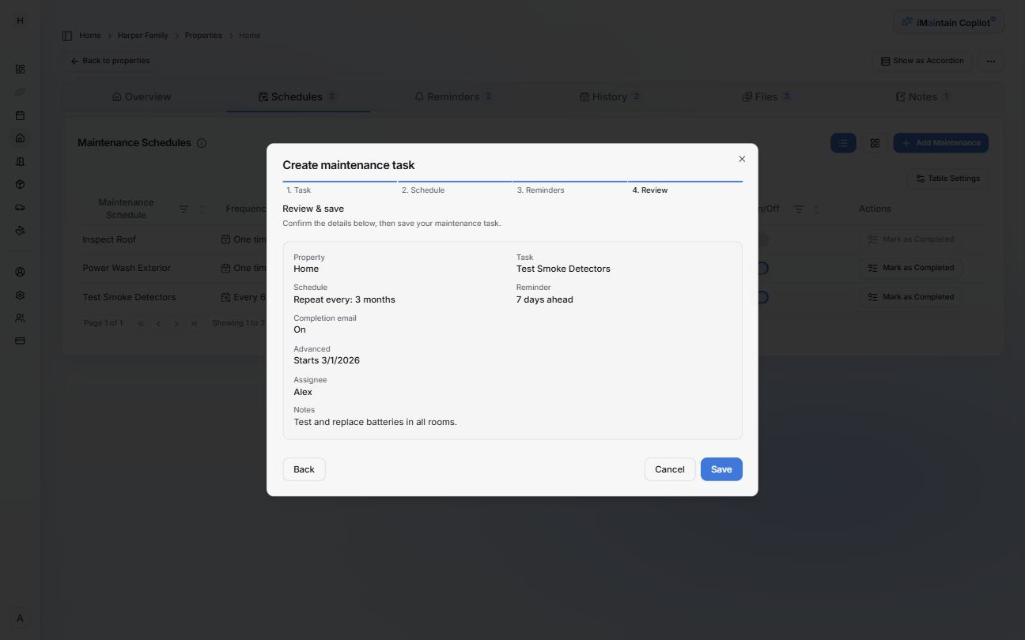
Task: Go to the 1. Task wizard step
Action: tap(298, 190)
